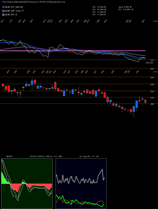158x209 pixels.
Task: Click the 213 price axis label
Action: (152, 98)
